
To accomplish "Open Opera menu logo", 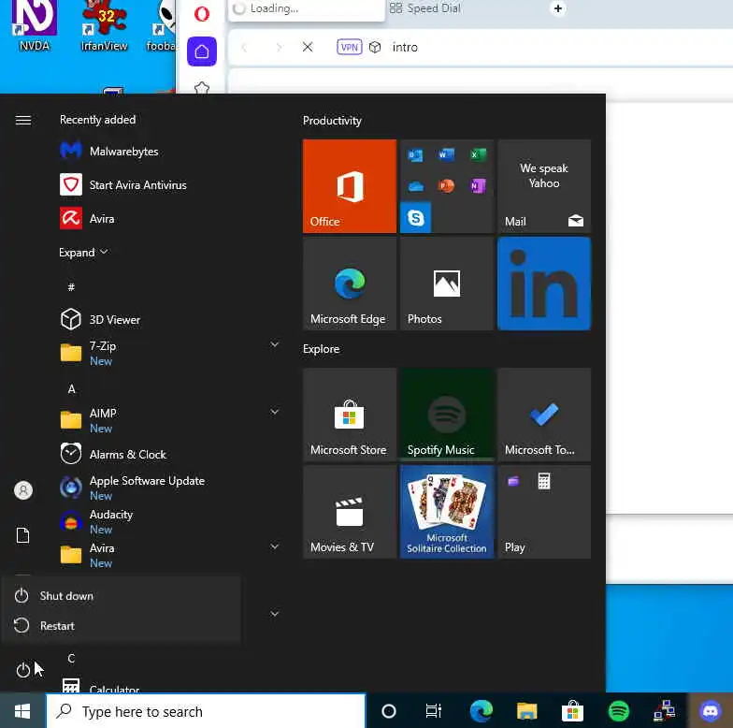I will coord(202,13).
